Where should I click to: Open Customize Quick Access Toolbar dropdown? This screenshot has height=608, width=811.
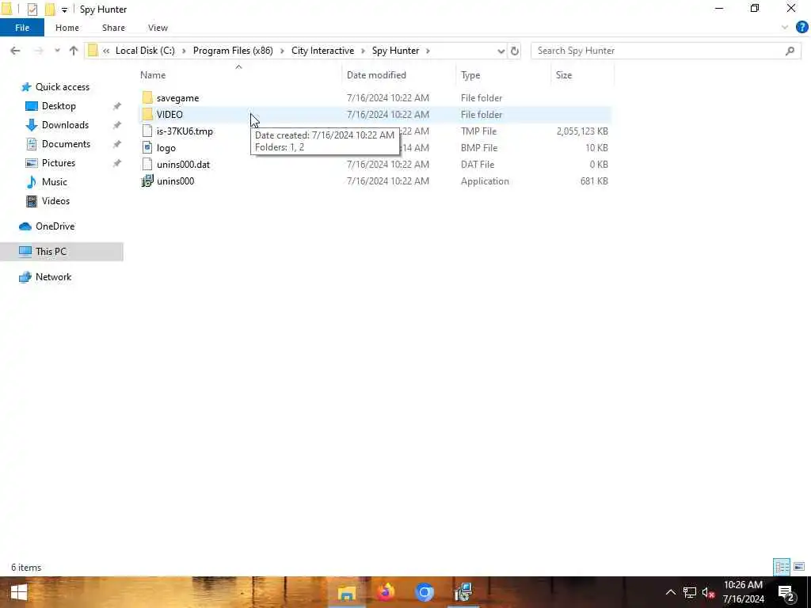point(64,9)
